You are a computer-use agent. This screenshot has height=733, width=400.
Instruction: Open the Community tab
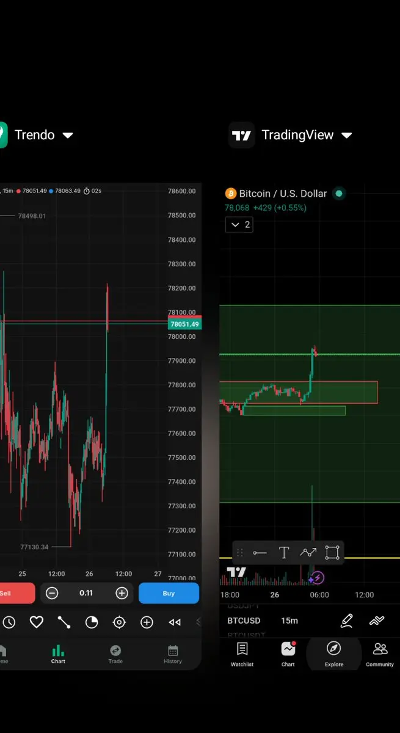(x=380, y=655)
